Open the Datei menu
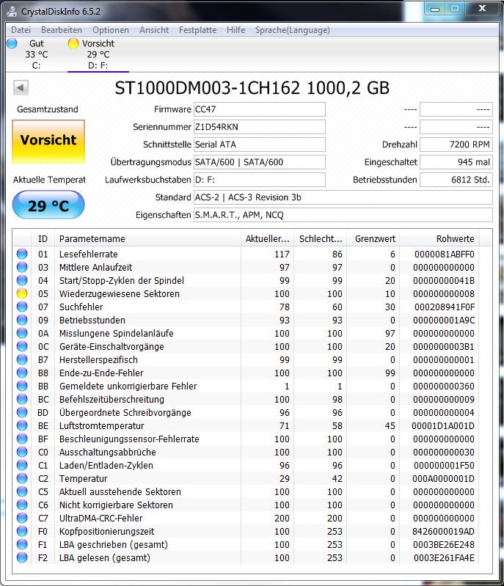The width and height of the screenshot is (504, 586). click(21, 30)
